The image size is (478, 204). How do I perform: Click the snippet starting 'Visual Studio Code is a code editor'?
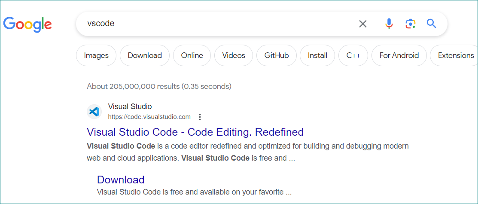click(247, 152)
